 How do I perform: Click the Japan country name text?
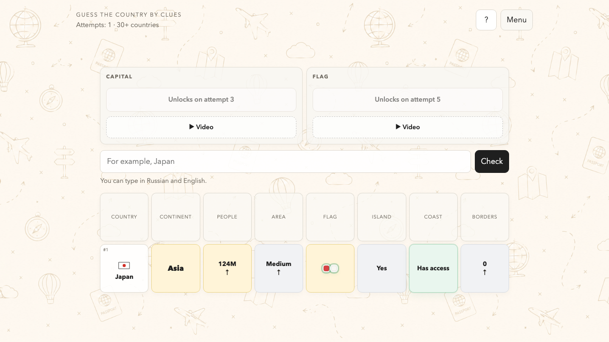124,277
